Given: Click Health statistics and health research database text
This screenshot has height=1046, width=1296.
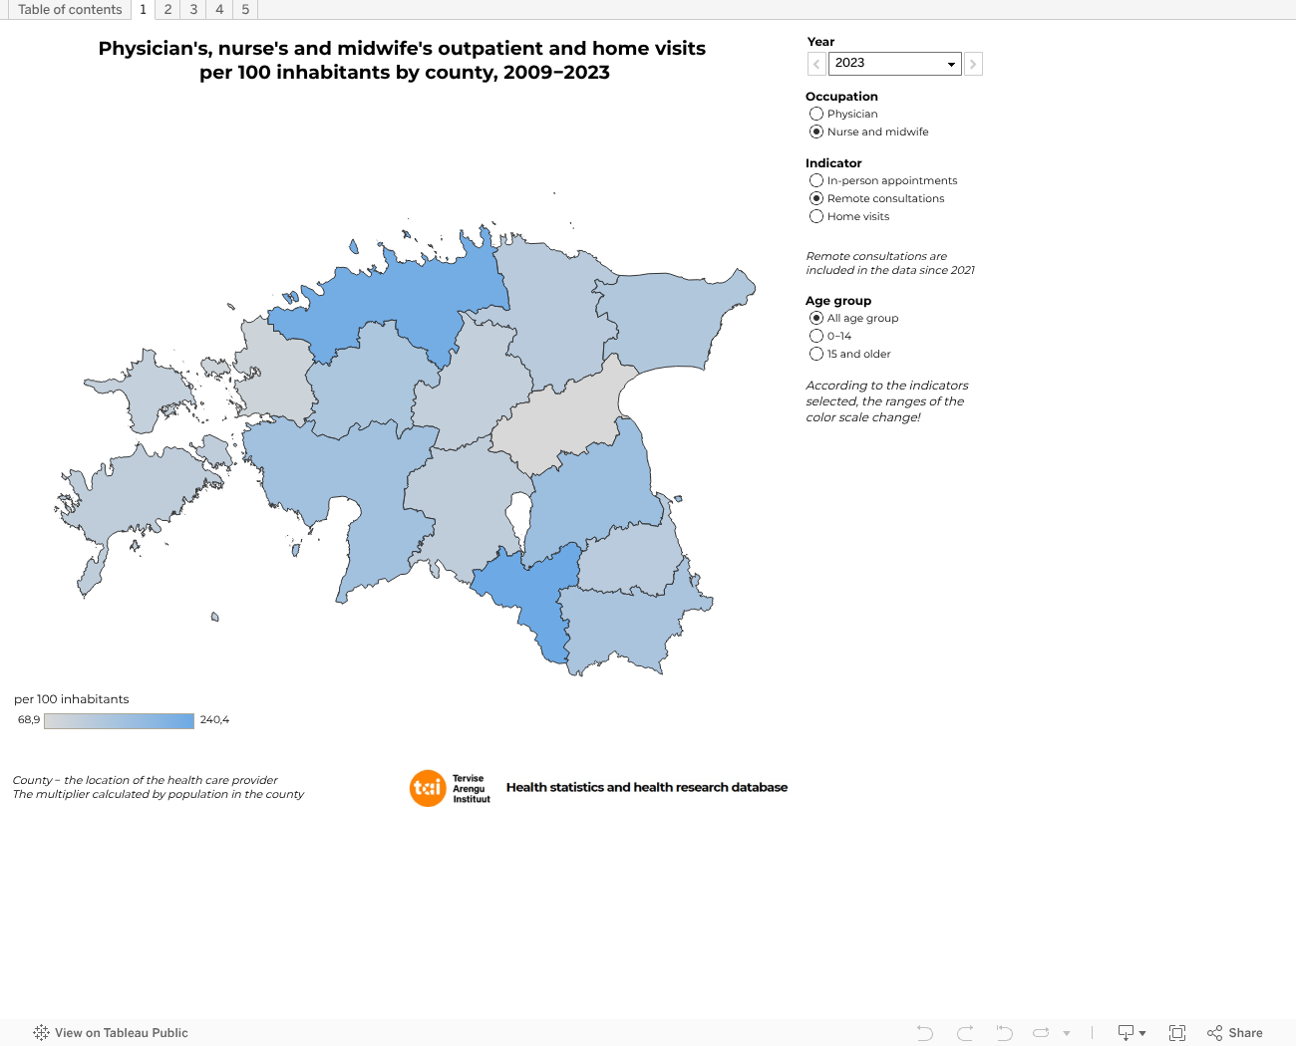Looking at the screenshot, I should 647,787.
